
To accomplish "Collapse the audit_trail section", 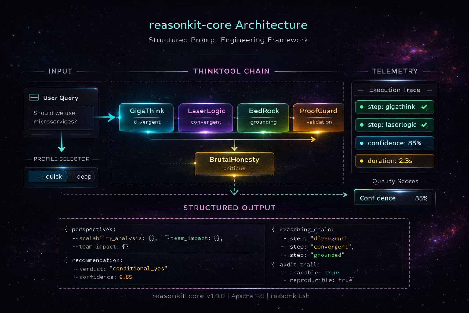I will 299,265.
